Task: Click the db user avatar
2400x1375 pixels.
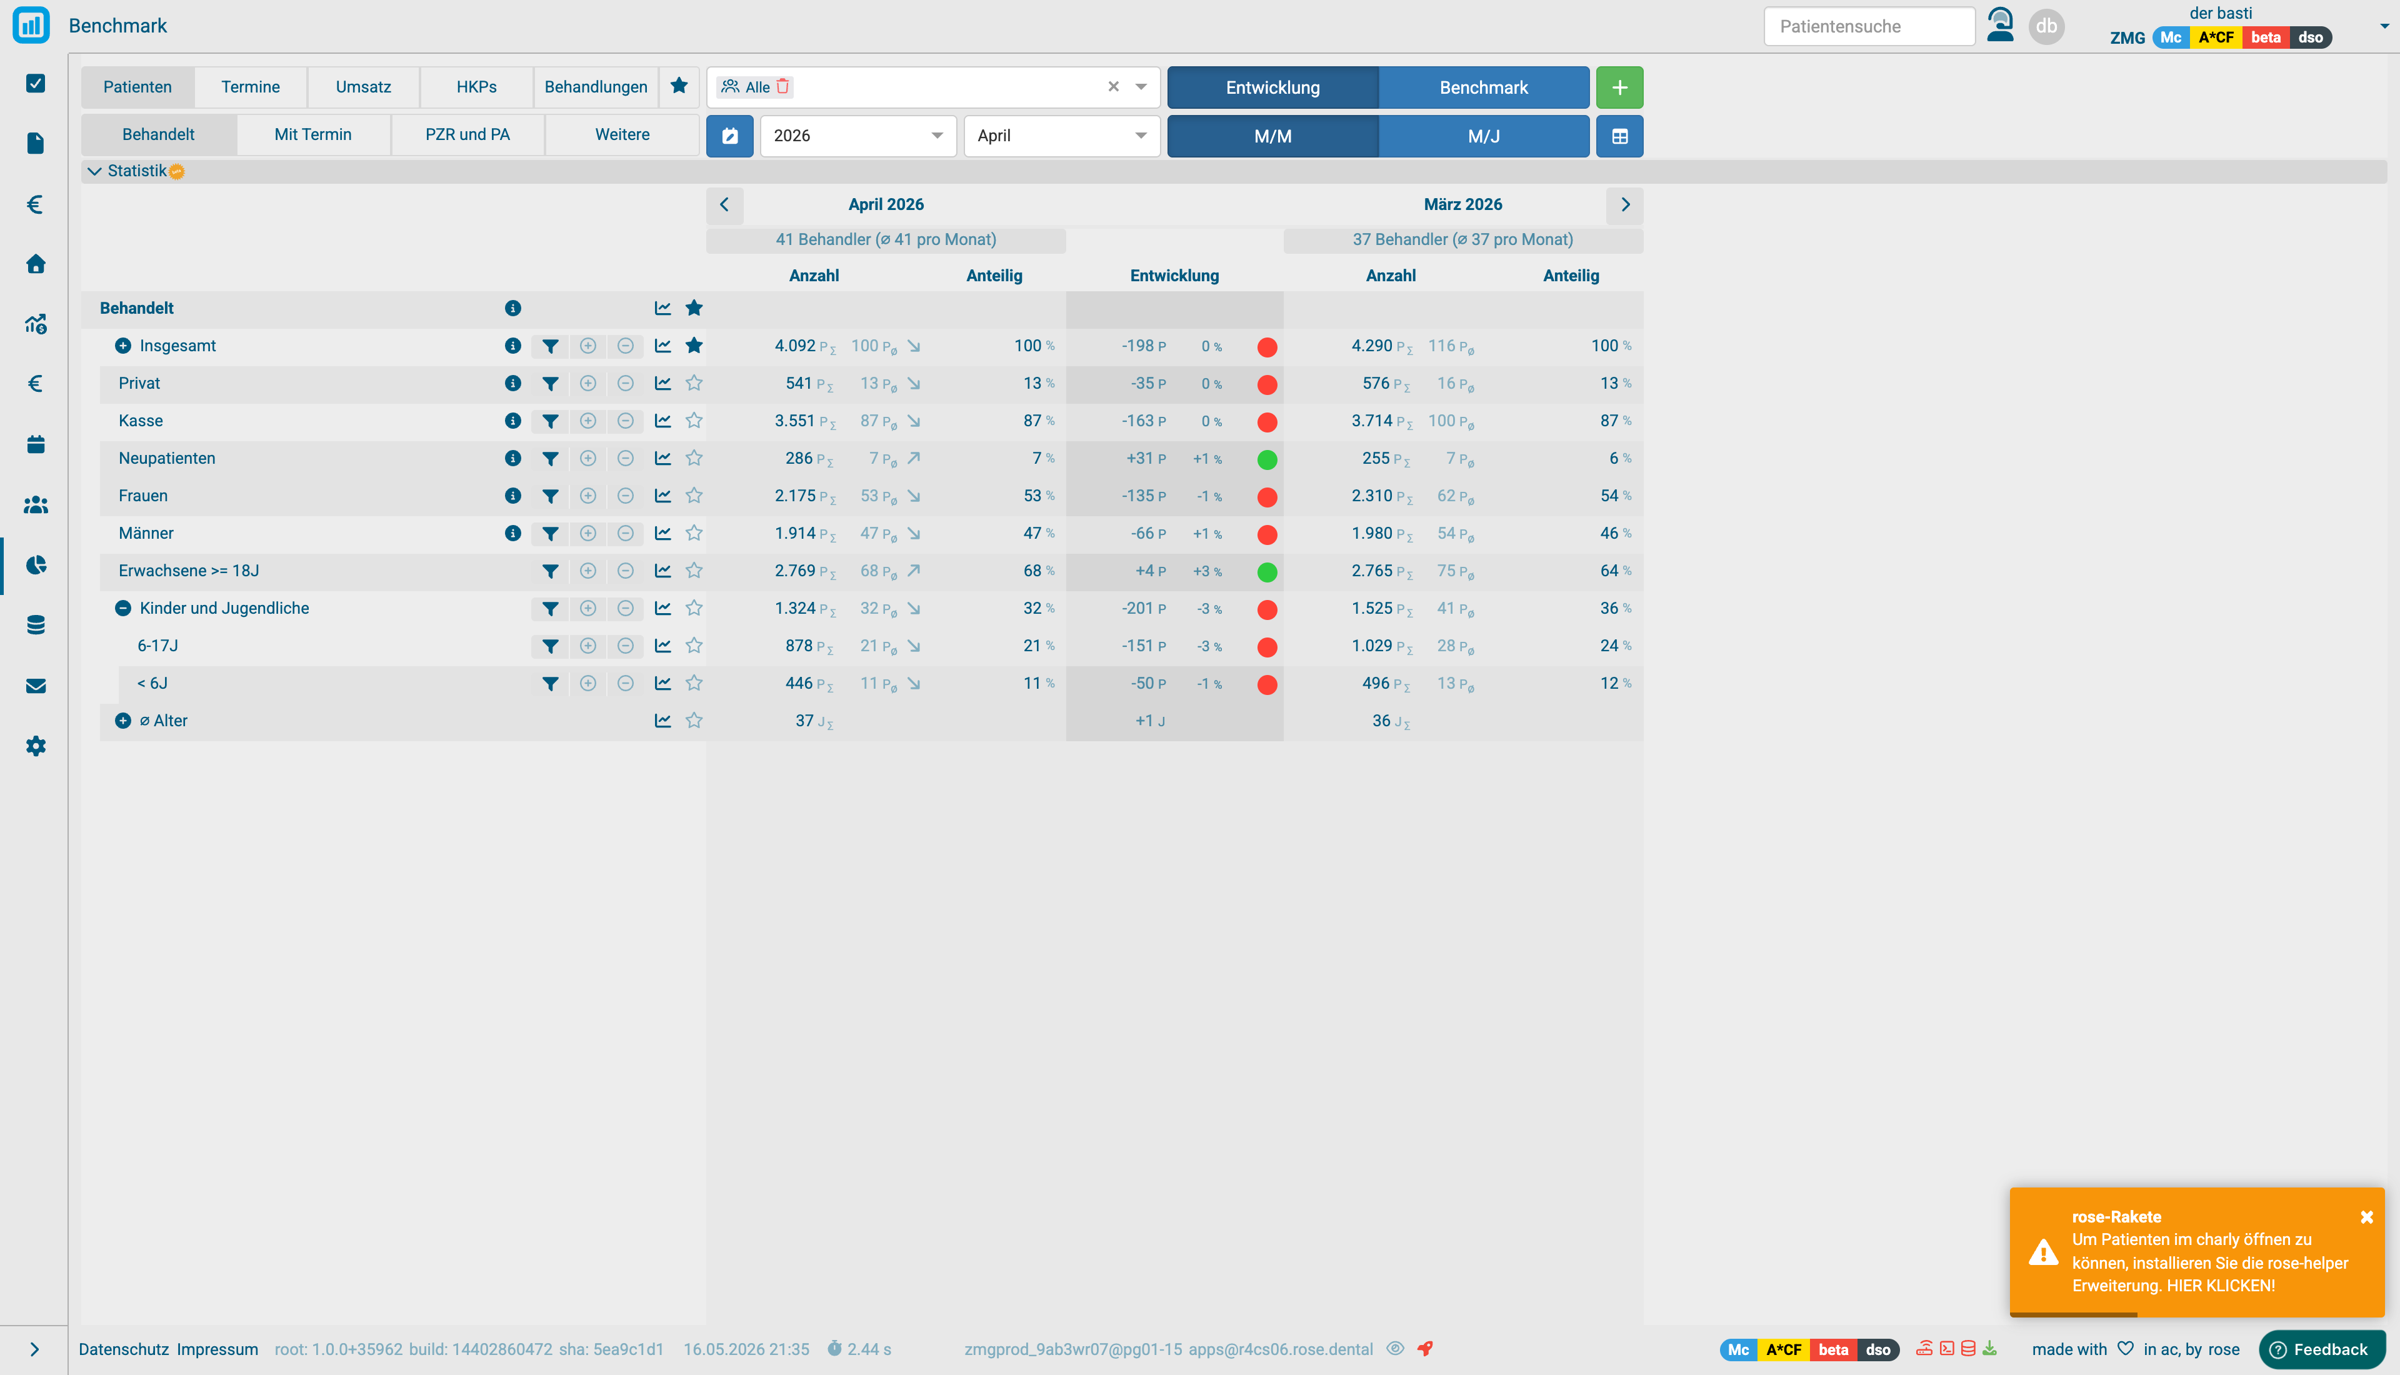Action: tap(2046, 26)
